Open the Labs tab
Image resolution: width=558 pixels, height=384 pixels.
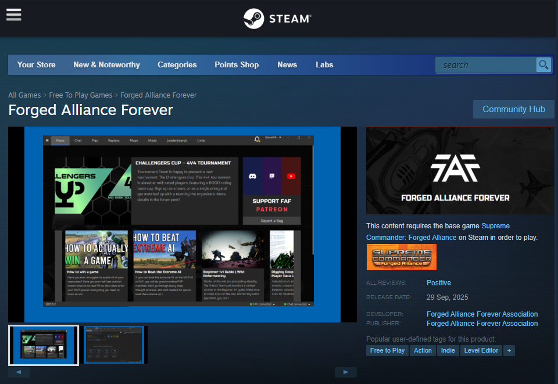324,64
